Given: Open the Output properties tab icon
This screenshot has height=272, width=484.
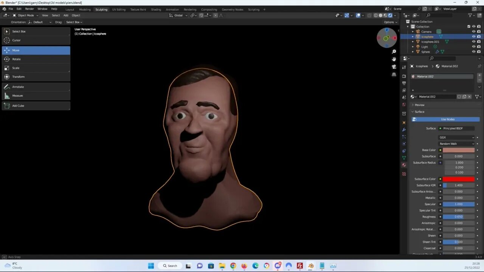Looking at the screenshot, I should 404,83.
